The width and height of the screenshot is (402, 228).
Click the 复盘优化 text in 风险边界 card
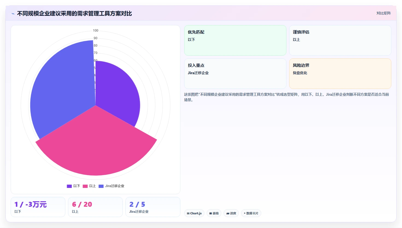(x=300, y=73)
